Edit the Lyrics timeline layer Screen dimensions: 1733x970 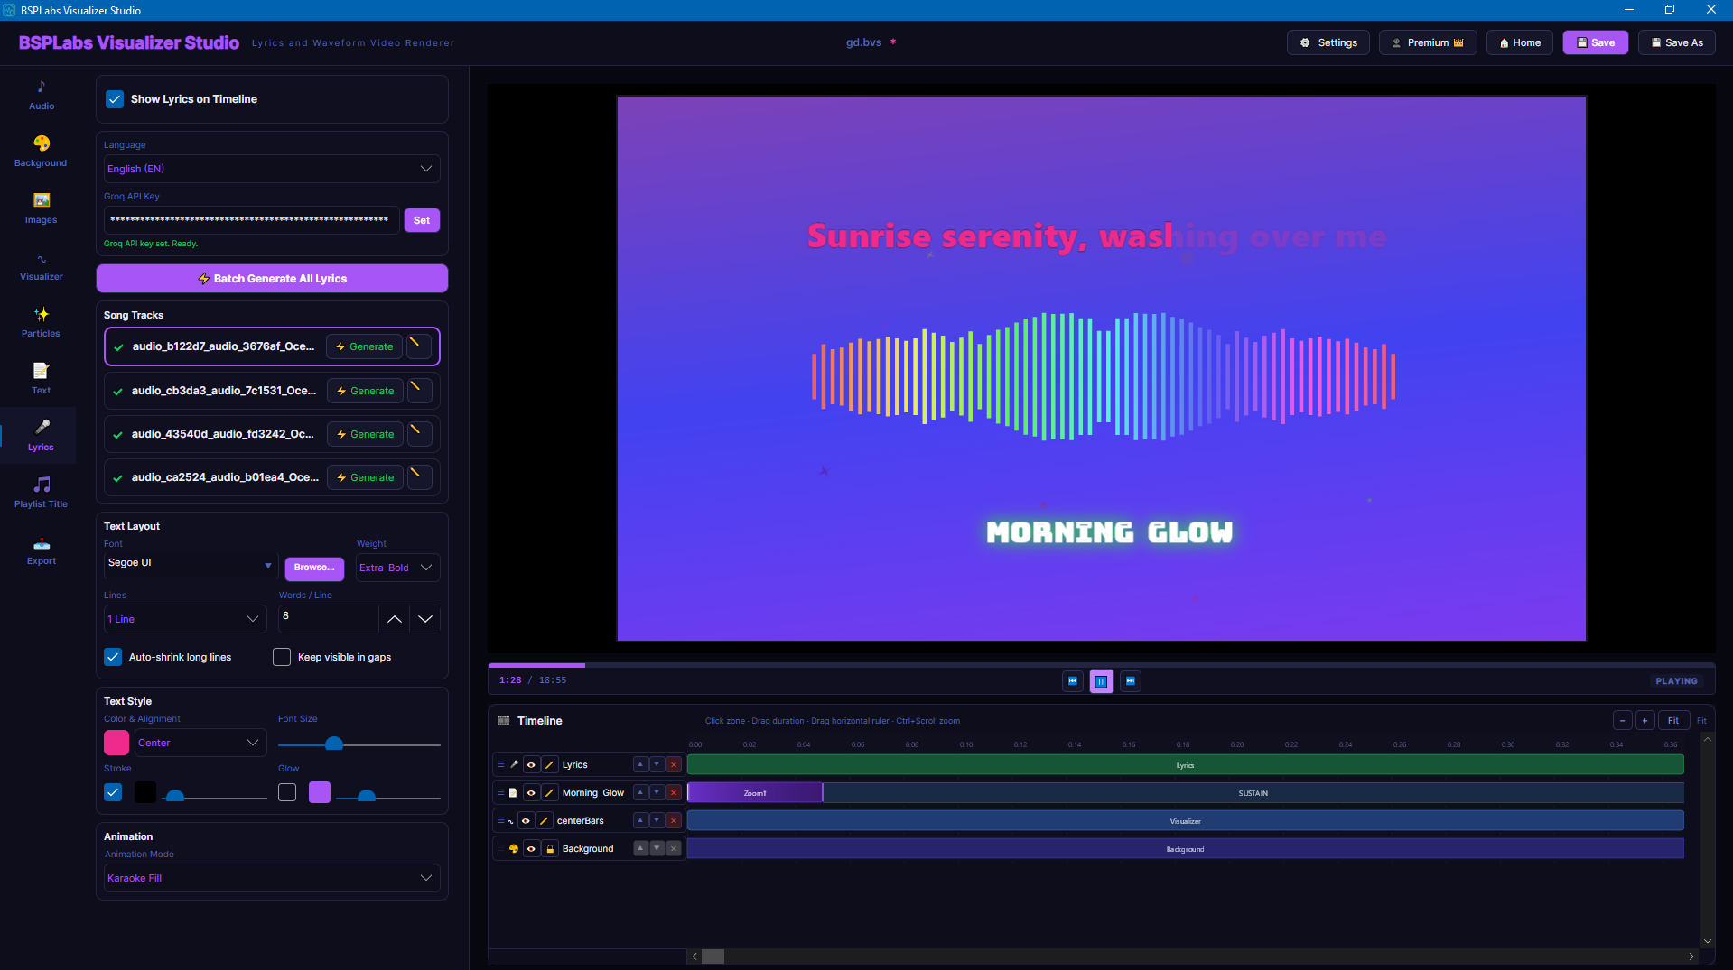click(x=550, y=764)
